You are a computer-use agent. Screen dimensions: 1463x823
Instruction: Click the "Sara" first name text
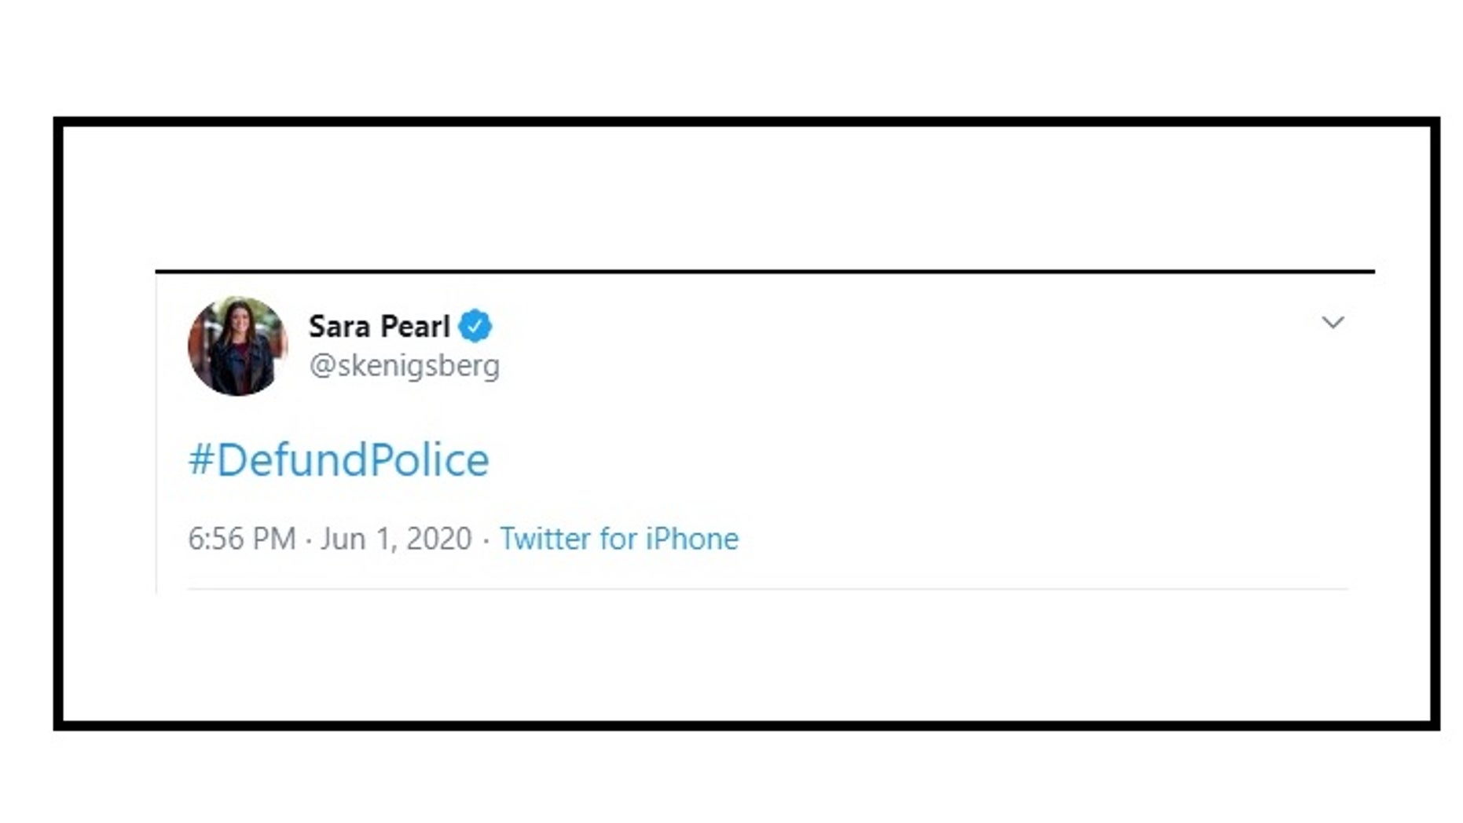coord(339,326)
